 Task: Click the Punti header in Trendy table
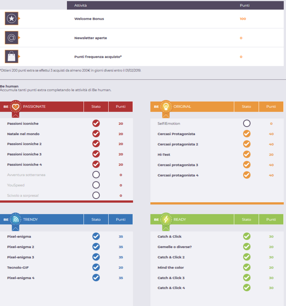121,219
